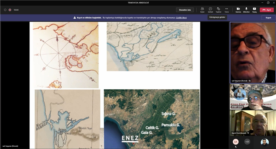This screenshot has height=149, width=276.
Task: Open the Tümü more options menu
Action: 227,10
